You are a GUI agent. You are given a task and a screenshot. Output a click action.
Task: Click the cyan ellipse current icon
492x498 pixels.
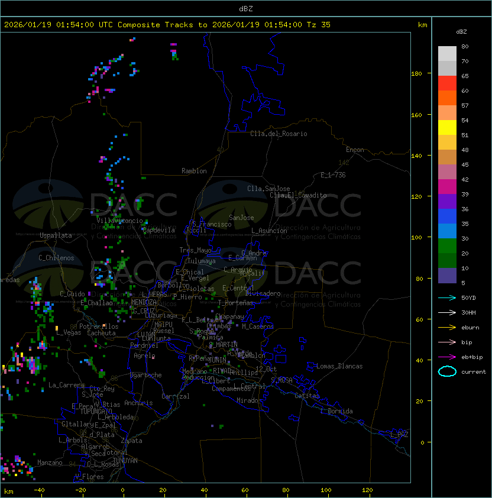447,371
